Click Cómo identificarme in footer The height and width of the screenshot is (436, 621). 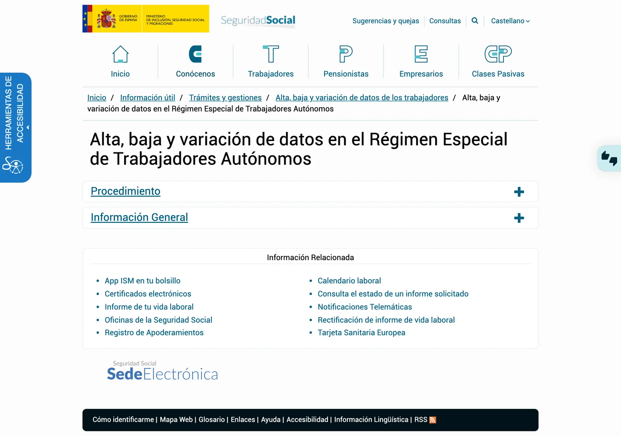pyautogui.click(x=123, y=420)
